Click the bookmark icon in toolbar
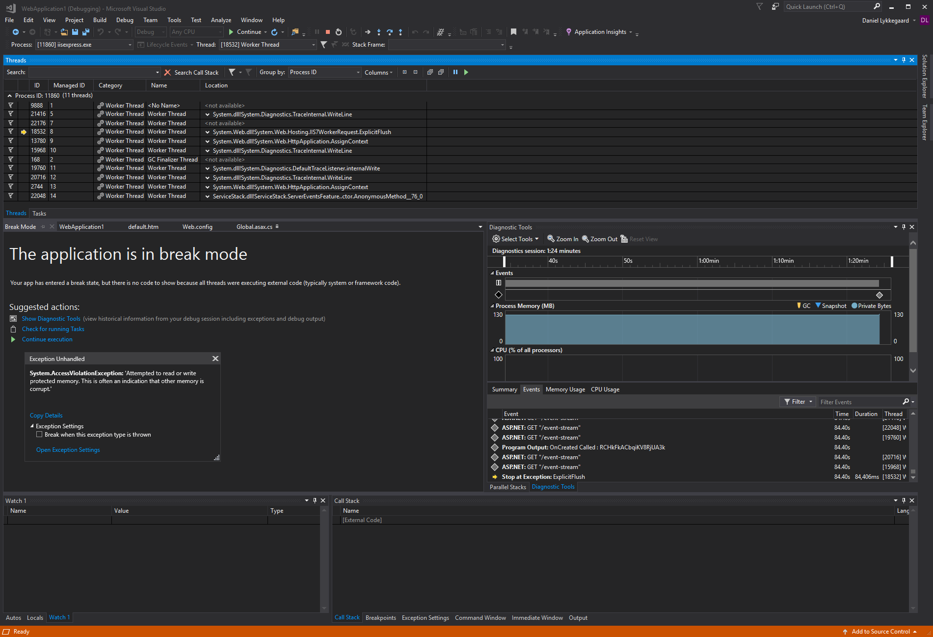Screen dimensions: 933x637 click(513, 32)
